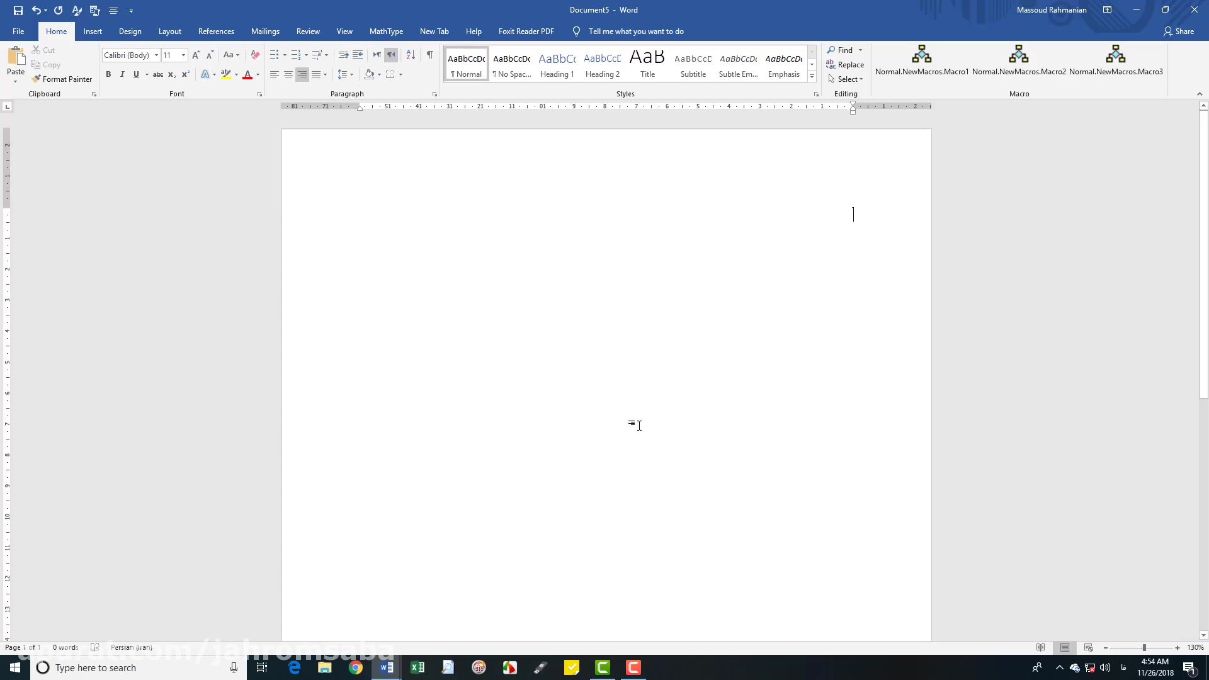The image size is (1209, 680).
Task: Open Excel from the taskbar
Action: click(x=417, y=667)
